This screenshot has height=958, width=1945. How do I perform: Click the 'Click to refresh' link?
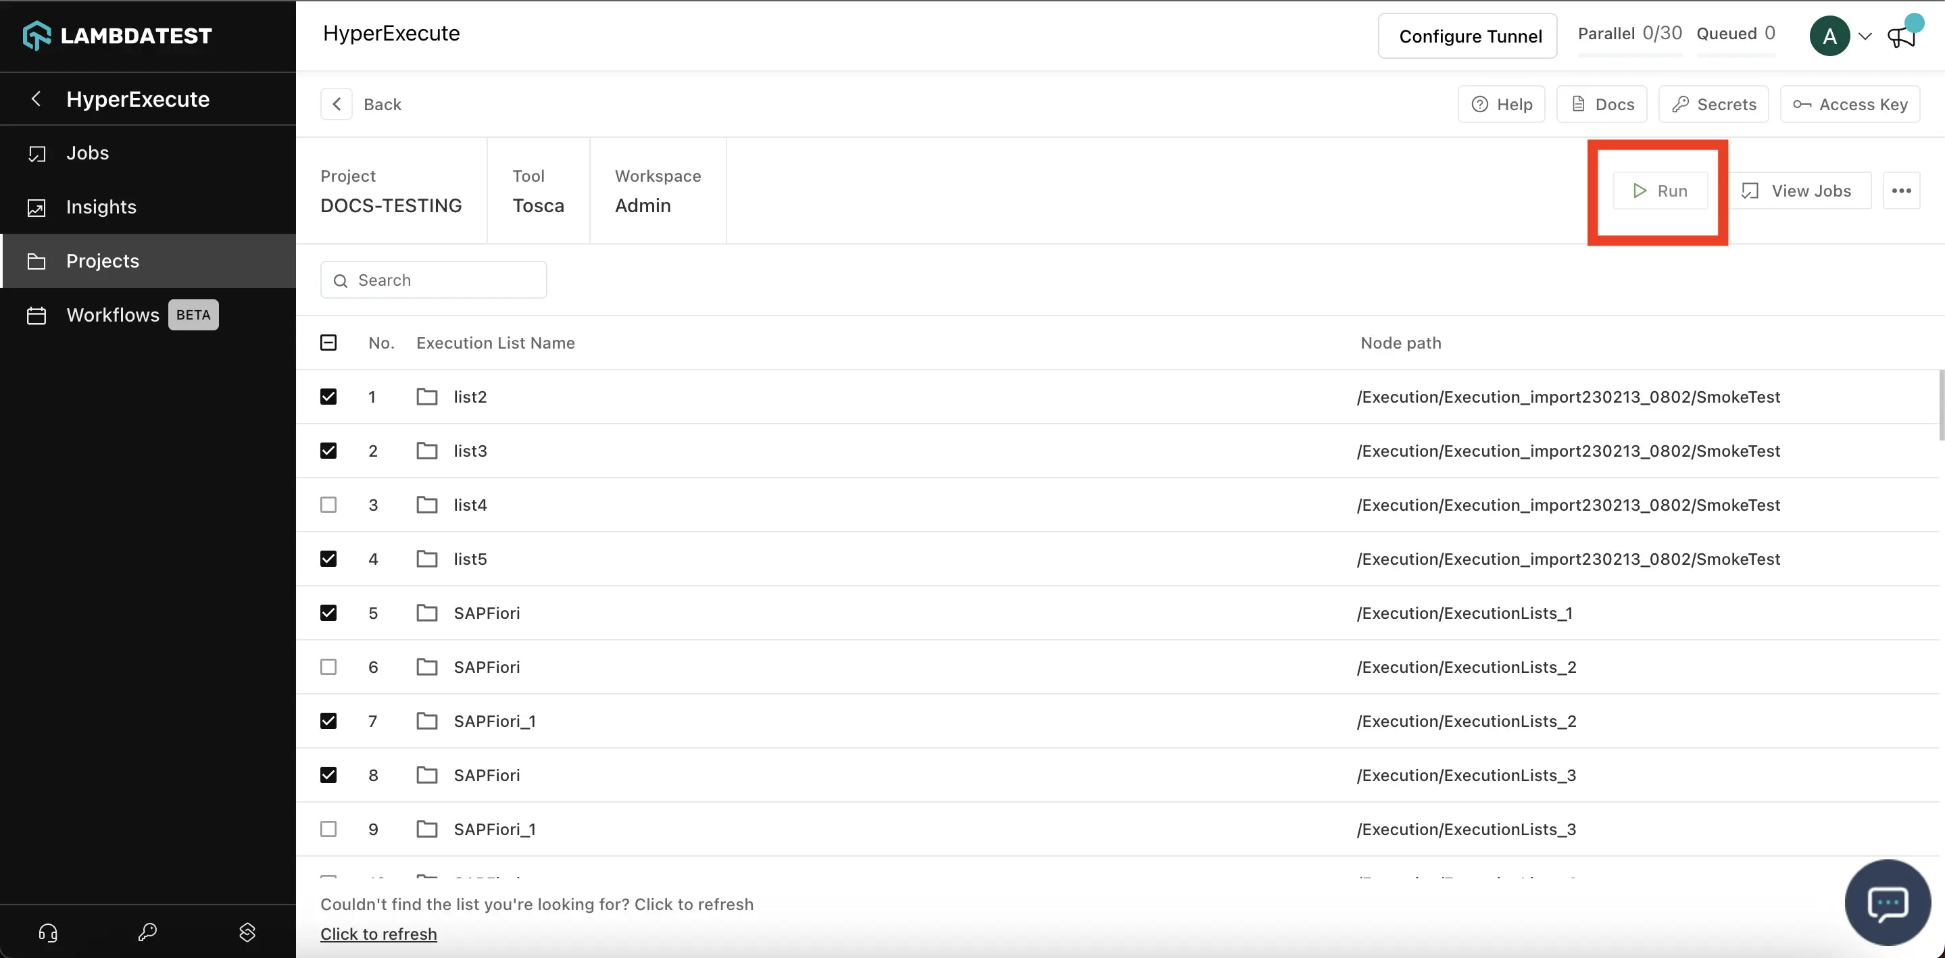click(378, 934)
